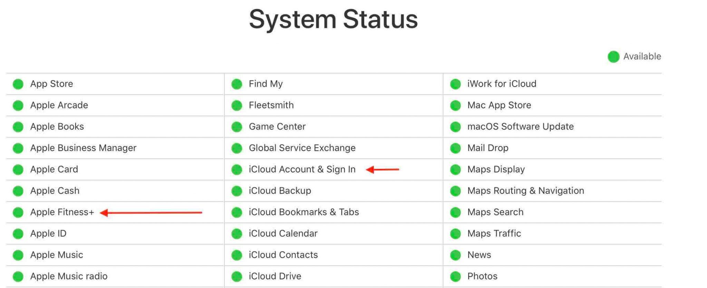
Task: Click the System Status page heading
Action: point(333,19)
